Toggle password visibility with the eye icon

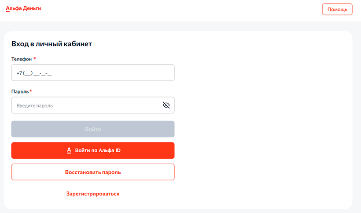[x=166, y=105]
